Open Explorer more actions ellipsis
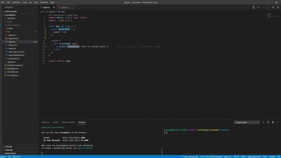Screen dimensions: 281x158 [34, 7]
